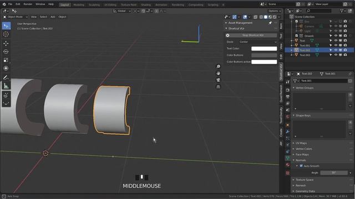The height and width of the screenshot is (199, 355).
Task: Select solid viewport shading mode
Action: click(266, 17)
